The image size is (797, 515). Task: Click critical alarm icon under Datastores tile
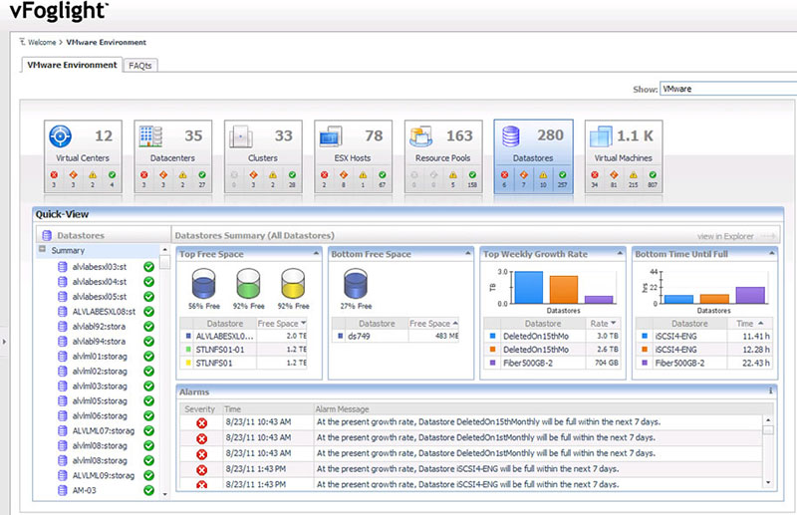point(524,175)
